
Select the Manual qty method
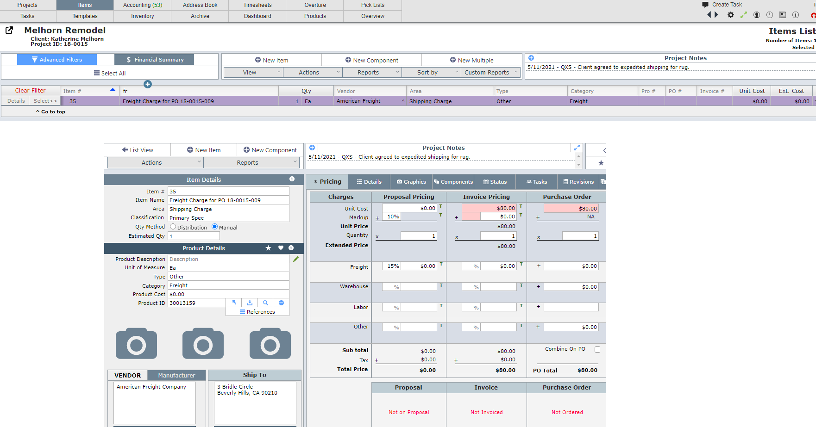(215, 227)
